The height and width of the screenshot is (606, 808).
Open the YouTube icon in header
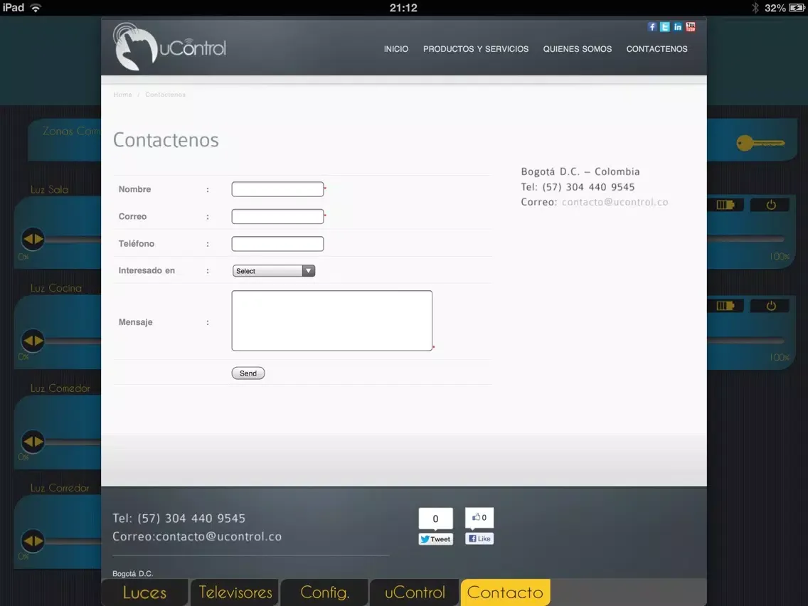tap(691, 27)
